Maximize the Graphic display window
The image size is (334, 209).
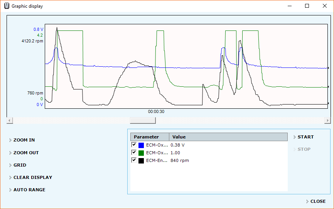pyautogui.click(x=307, y=6)
